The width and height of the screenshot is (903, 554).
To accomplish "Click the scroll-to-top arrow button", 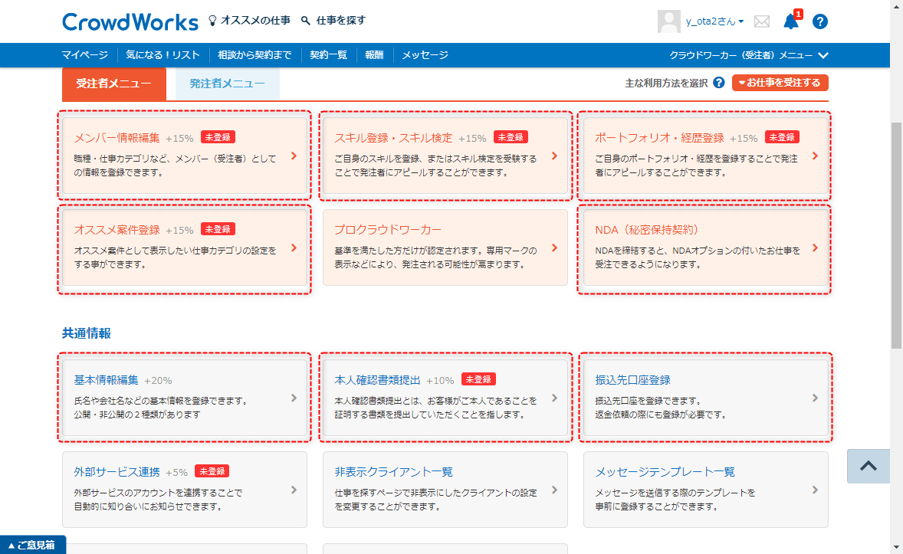I will point(868,466).
